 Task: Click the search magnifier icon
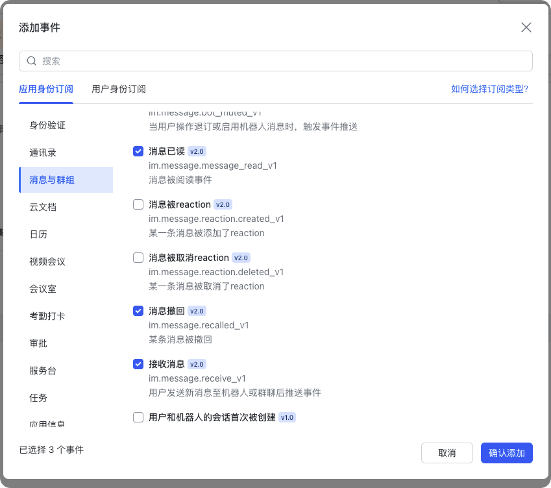tap(31, 61)
